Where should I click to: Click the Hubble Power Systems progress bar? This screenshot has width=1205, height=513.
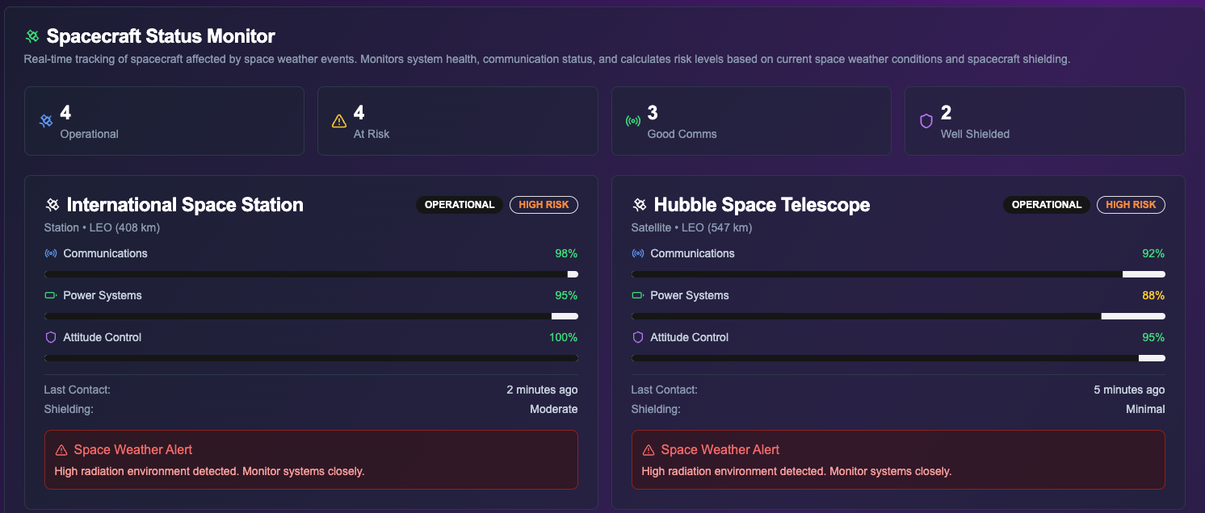898,316
